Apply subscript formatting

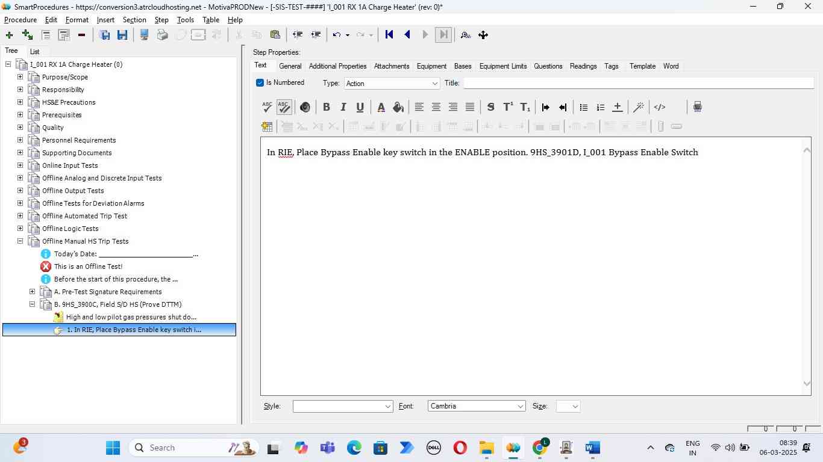click(x=525, y=107)
